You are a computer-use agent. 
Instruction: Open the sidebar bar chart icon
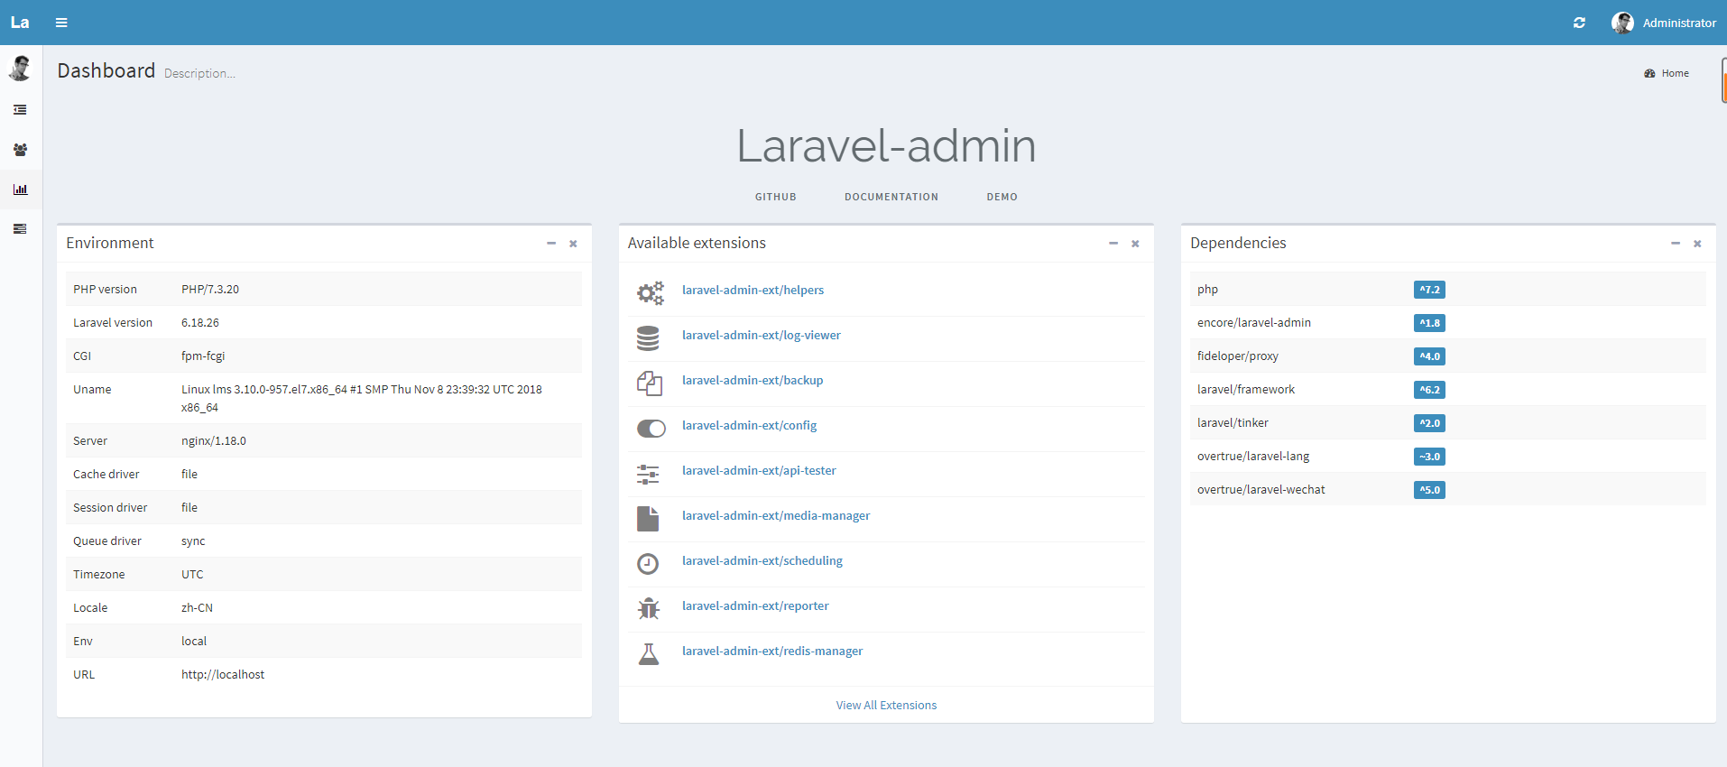click(20, 189)
